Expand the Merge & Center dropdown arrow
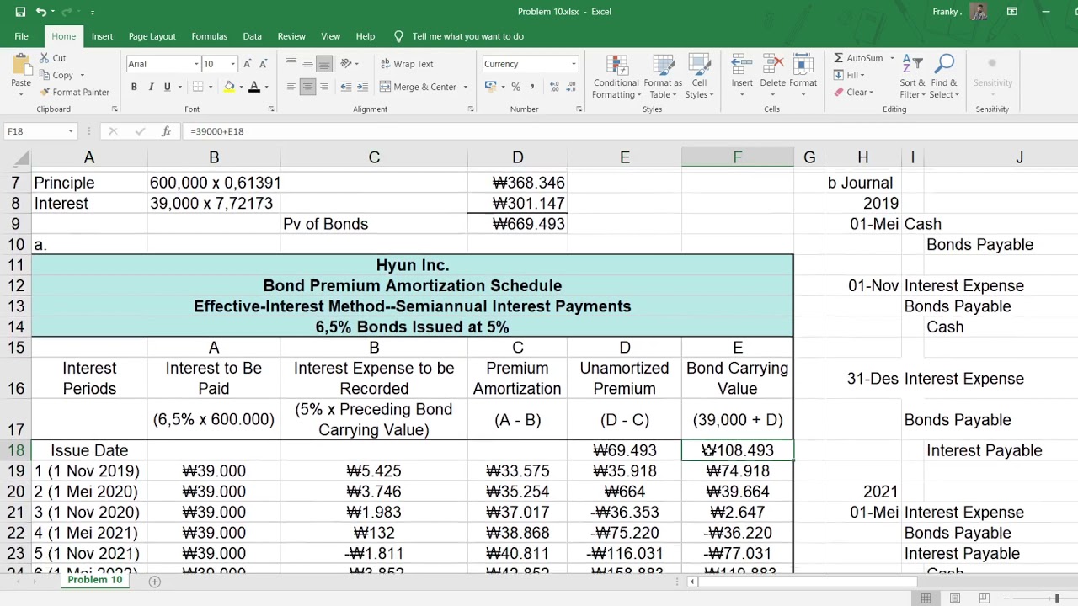 click(466, 87)
